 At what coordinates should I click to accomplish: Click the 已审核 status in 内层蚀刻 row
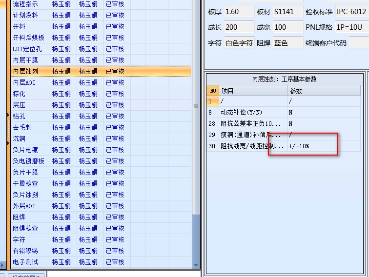tap(115, 71)
